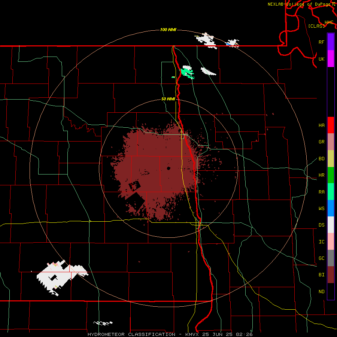Click the NEXLAB-College of DuPage text

coord(300,4)
